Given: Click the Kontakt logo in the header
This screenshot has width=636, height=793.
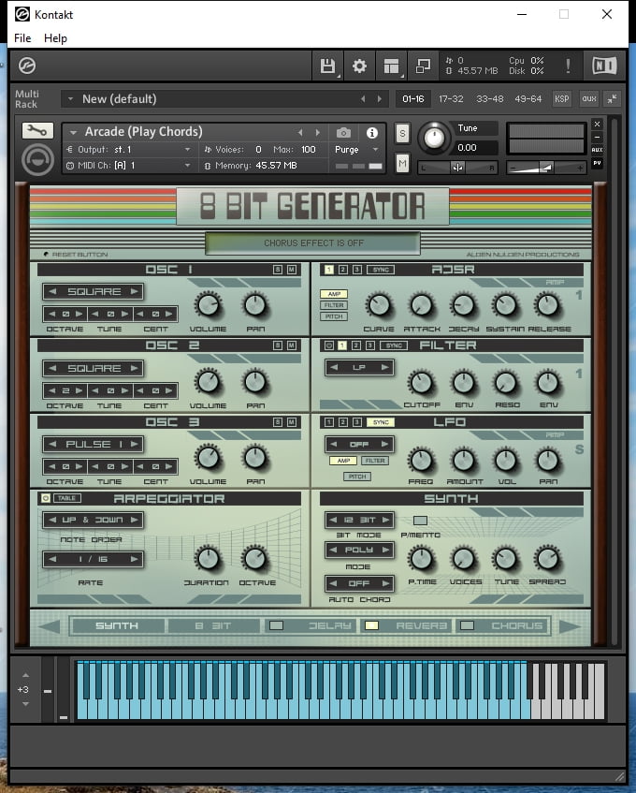Looking at the screenshot, I should pyautogui.click(x=27, y=66).
